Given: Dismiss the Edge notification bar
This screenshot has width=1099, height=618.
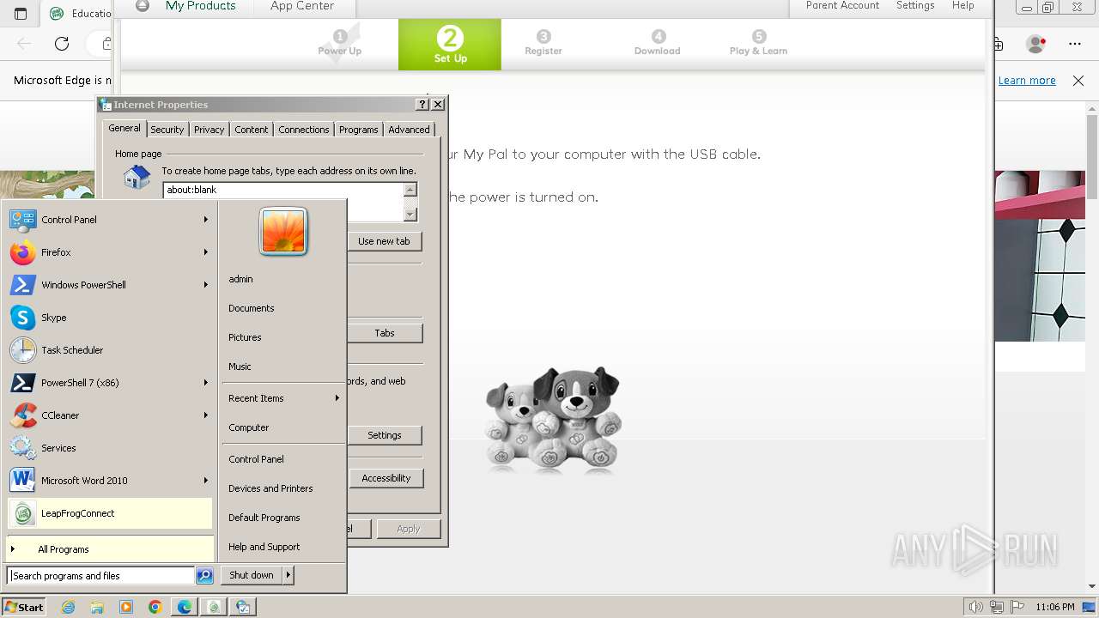Looking at the screenshot, I should [x=1078, y=81].
